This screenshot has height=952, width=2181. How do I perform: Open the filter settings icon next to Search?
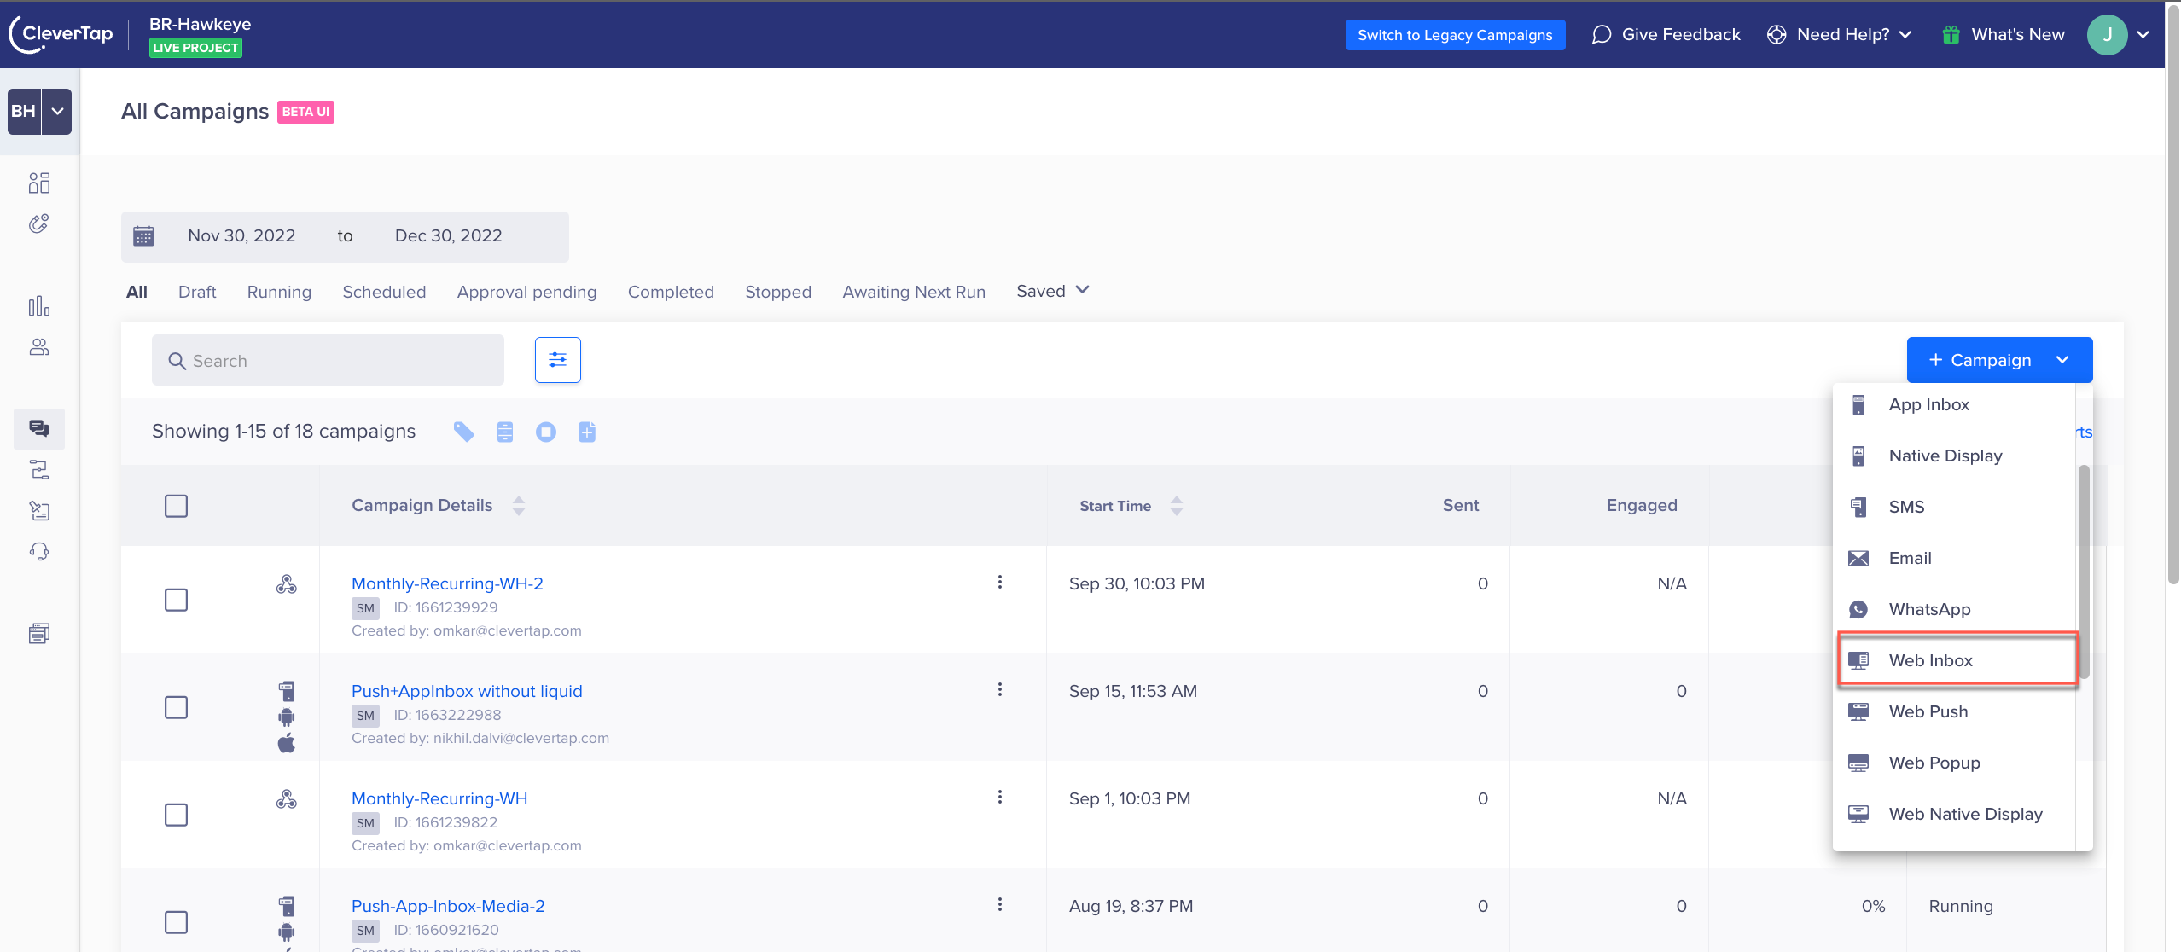[x=557, y=360]
